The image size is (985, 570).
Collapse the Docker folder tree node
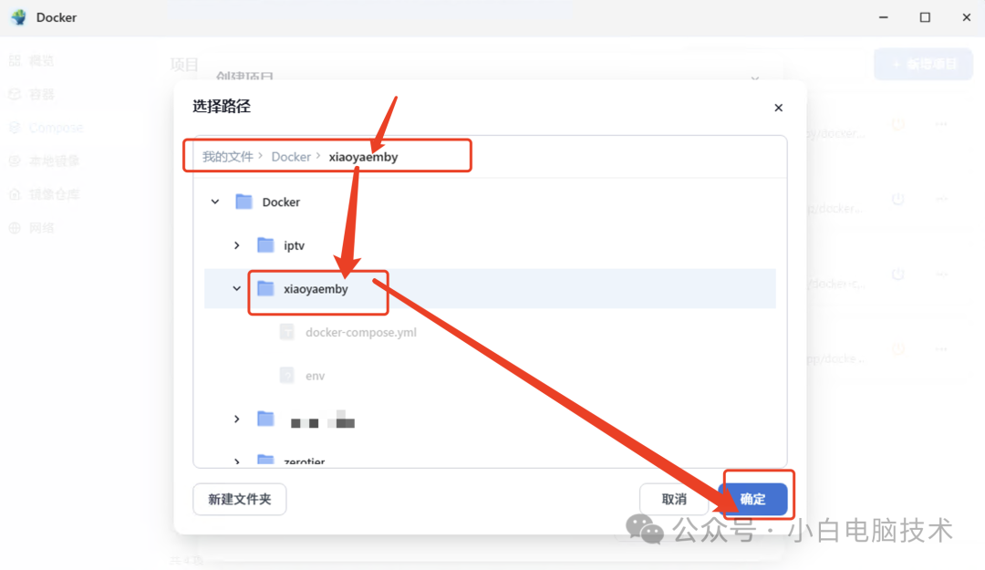215,202
